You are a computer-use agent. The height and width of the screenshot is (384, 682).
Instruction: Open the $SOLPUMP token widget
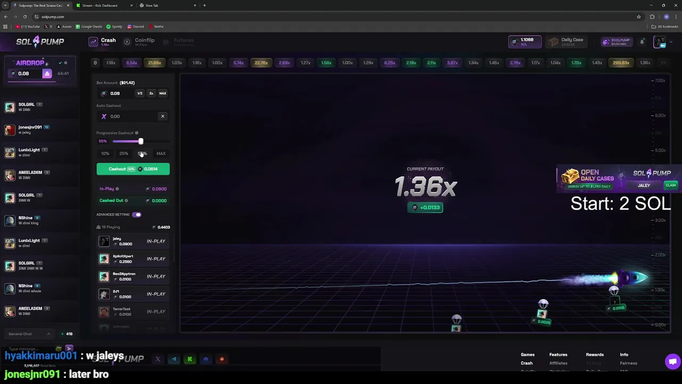616,42
